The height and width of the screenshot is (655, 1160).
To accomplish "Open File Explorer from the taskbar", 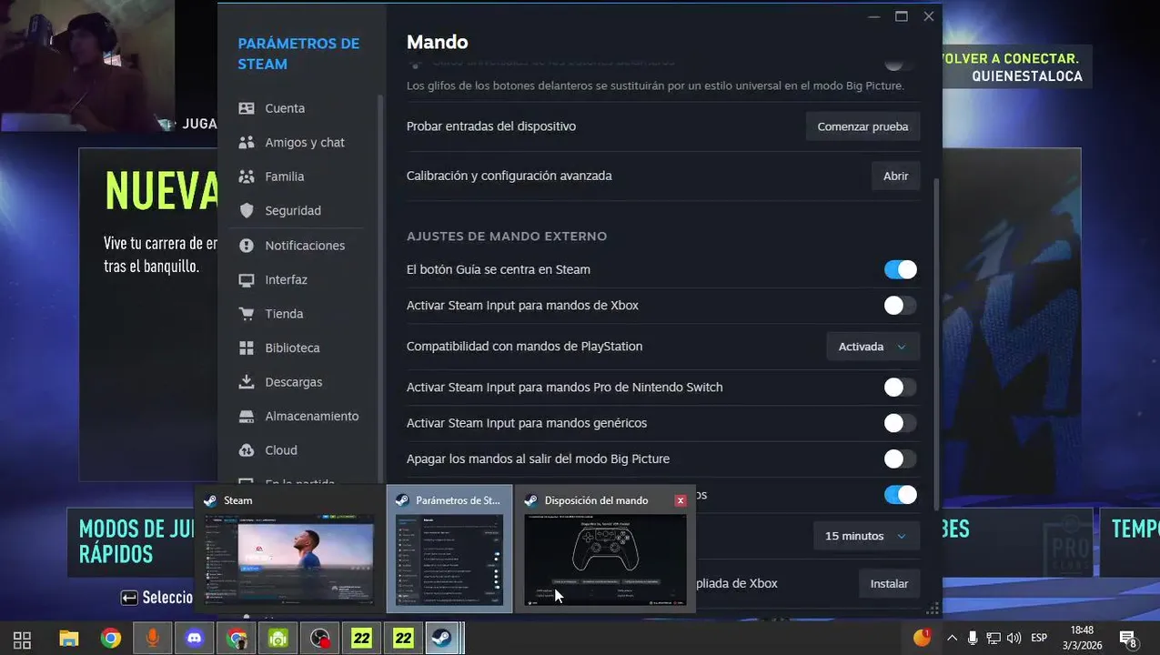I will (68, 639).
